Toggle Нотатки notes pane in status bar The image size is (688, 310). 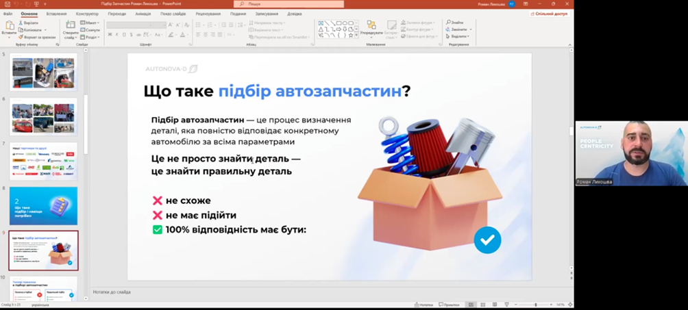(423, 305)
